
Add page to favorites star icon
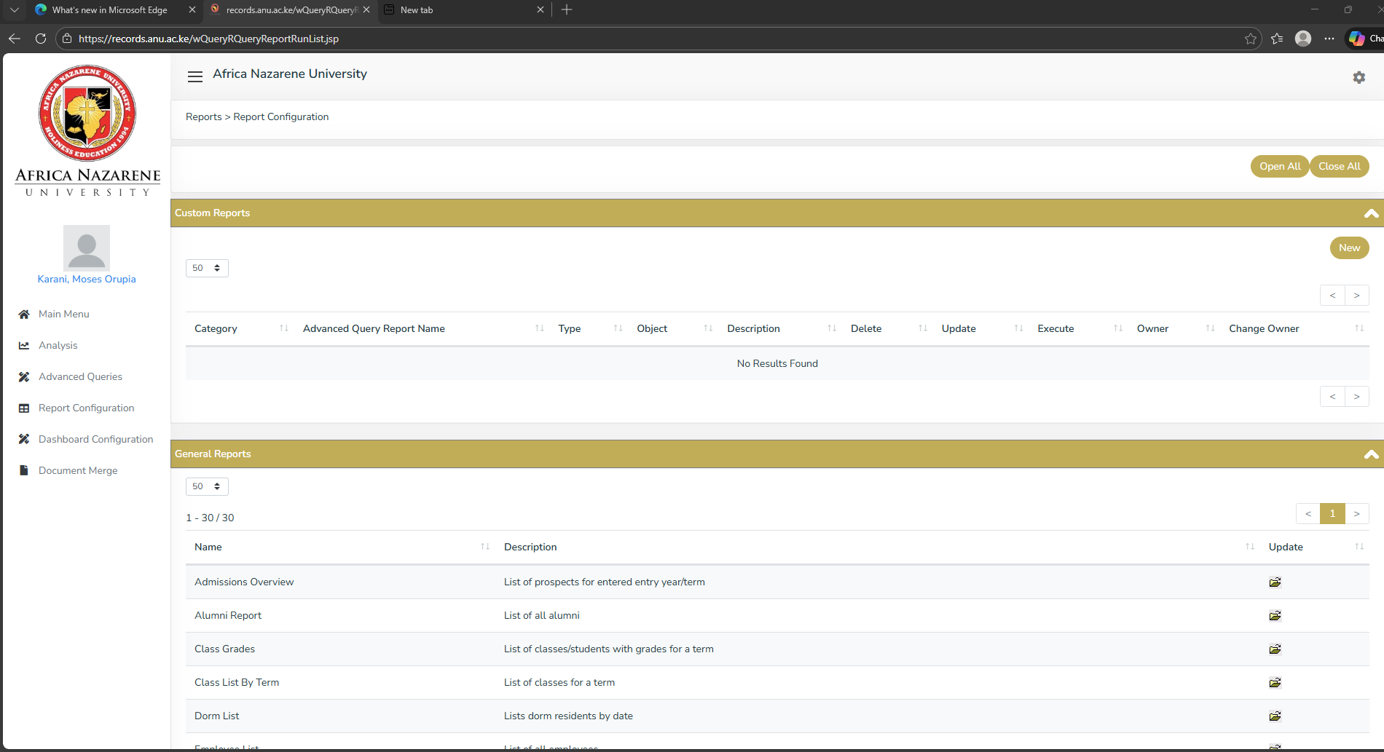pyautogui.click(x=1251, y=39)
